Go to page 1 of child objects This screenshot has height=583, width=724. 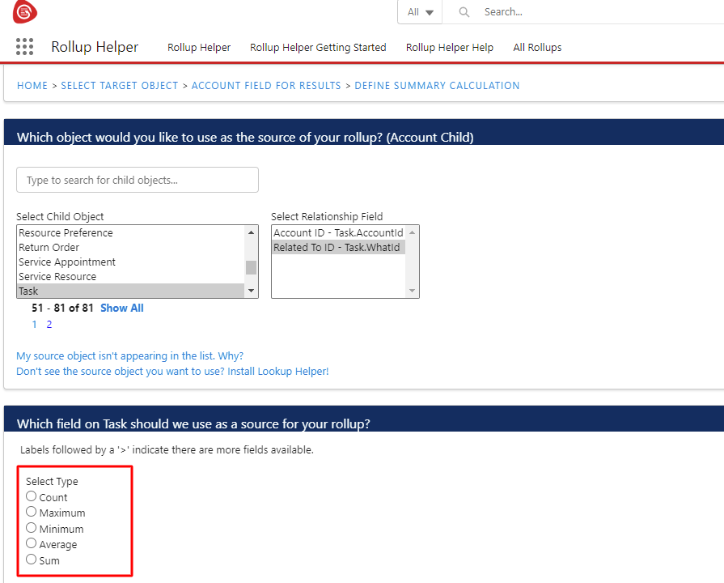[x=34, y=325]
